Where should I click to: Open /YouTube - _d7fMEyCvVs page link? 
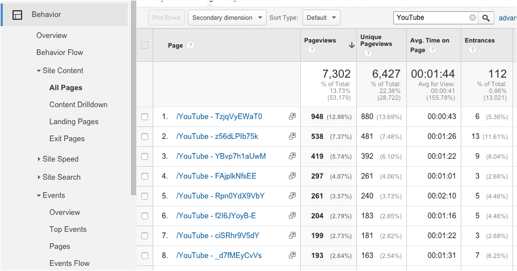(219, 256)
